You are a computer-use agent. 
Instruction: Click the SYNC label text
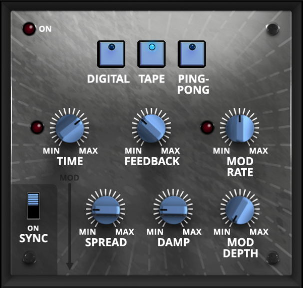tap(33, 238)
